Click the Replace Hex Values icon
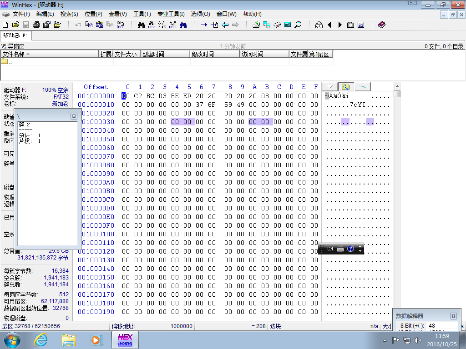 pyautogui.click(x=172, y=25)
